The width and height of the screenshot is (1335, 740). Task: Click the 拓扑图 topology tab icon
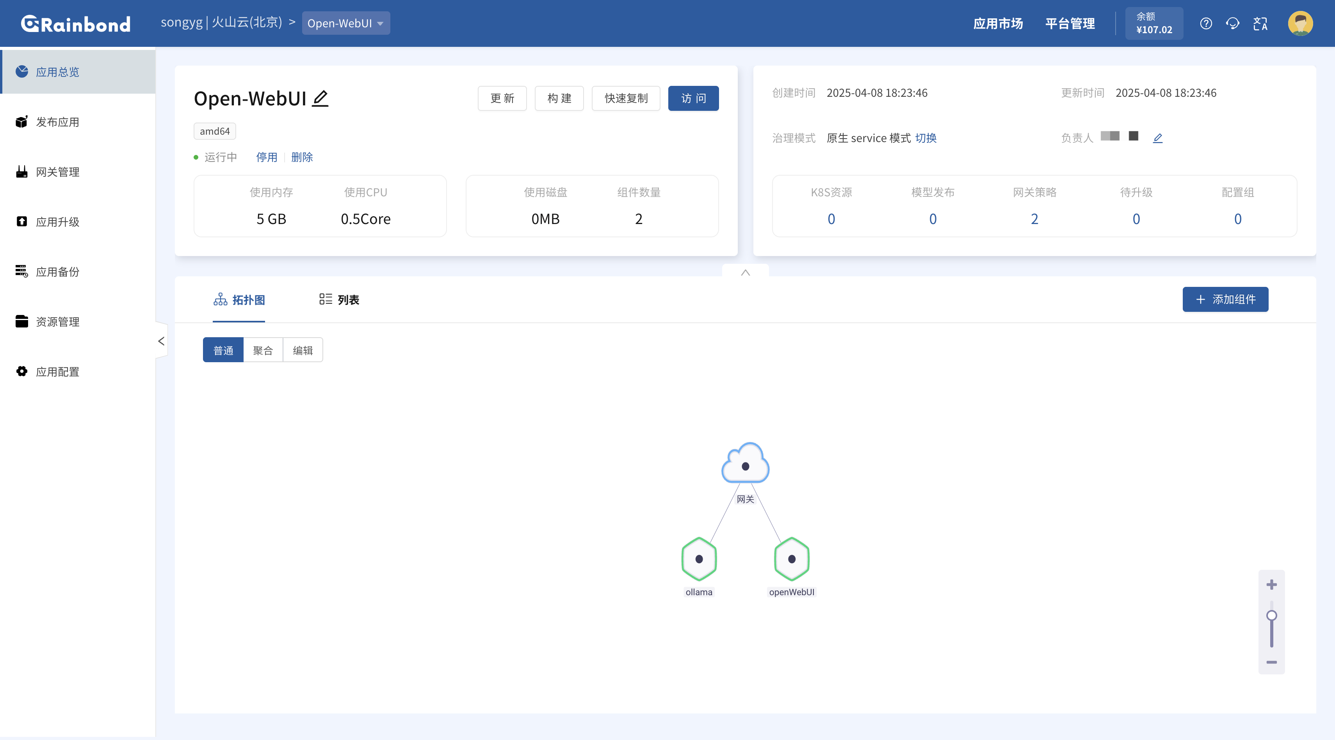[x=220, y=299]
